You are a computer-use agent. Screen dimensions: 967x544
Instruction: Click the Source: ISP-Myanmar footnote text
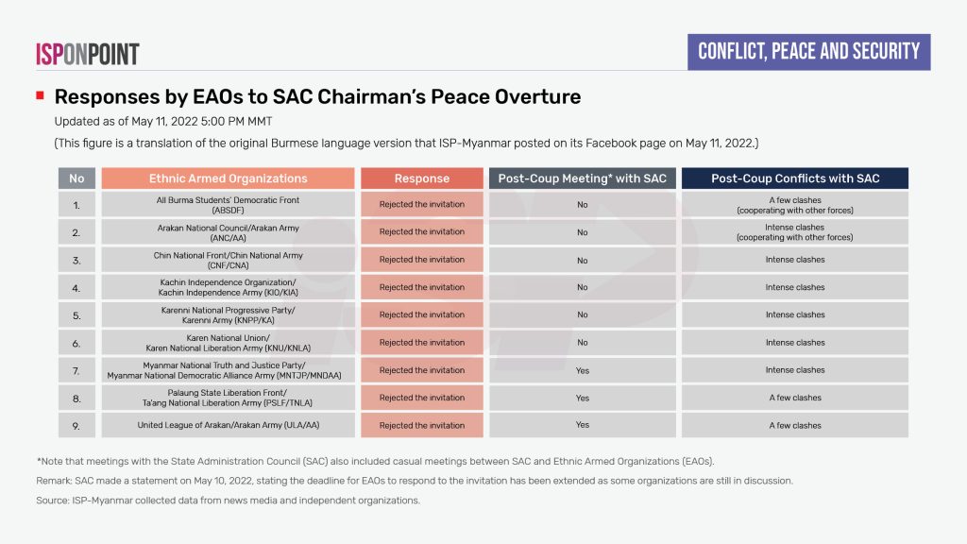(229, 500)
